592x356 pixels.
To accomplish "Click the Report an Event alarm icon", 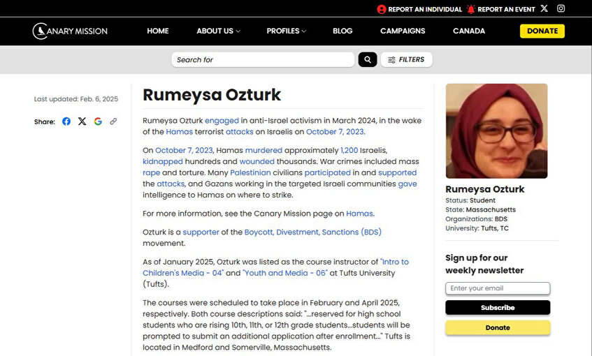I will [x=471, y=9].
